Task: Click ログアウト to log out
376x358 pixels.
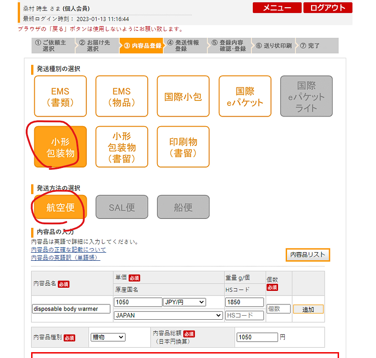Action: (327, 8)
